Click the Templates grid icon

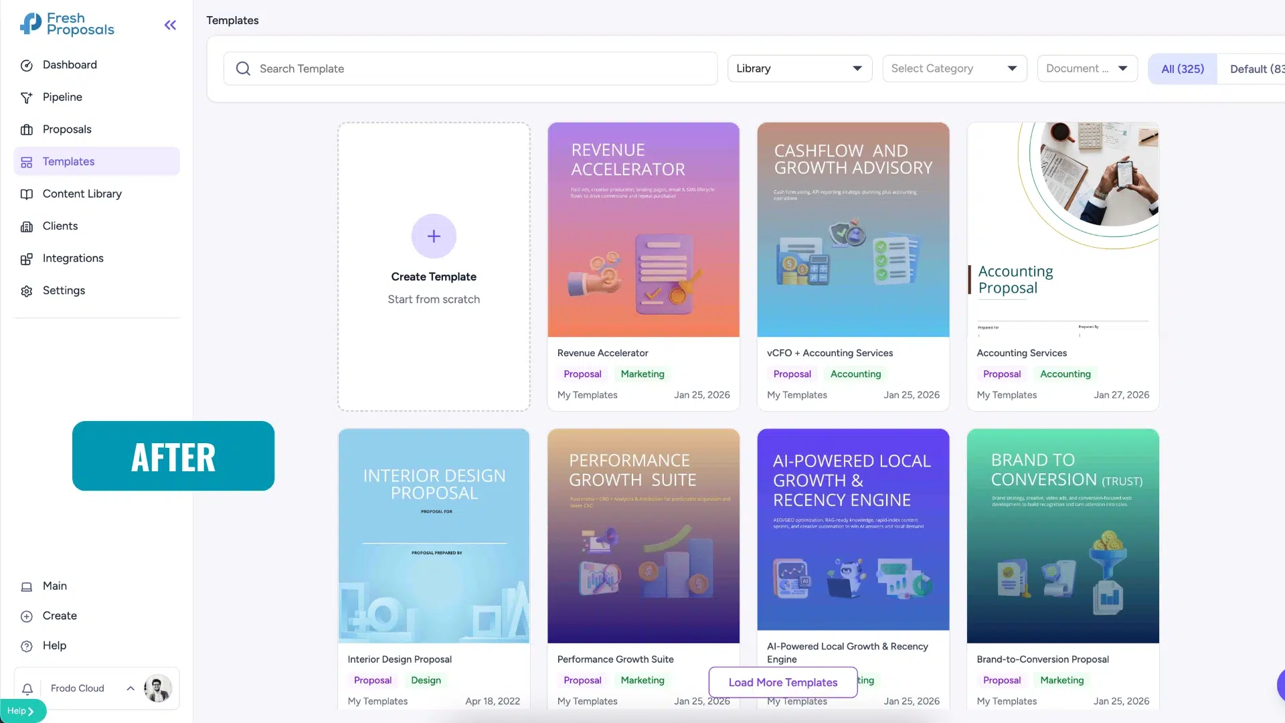(x=27, y=162)
